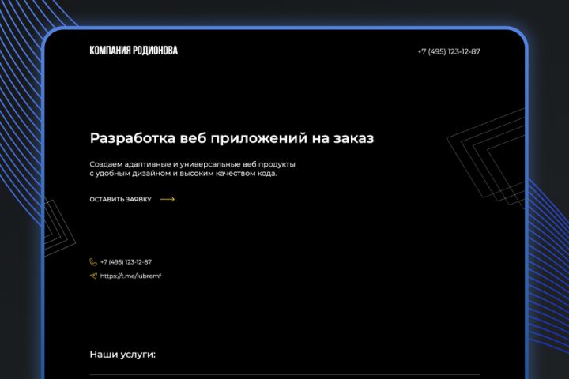This screenshot has width=569, height=379.
Task: Click the header phone number +7 (495) 123-12-87
Action: point(449,51)
